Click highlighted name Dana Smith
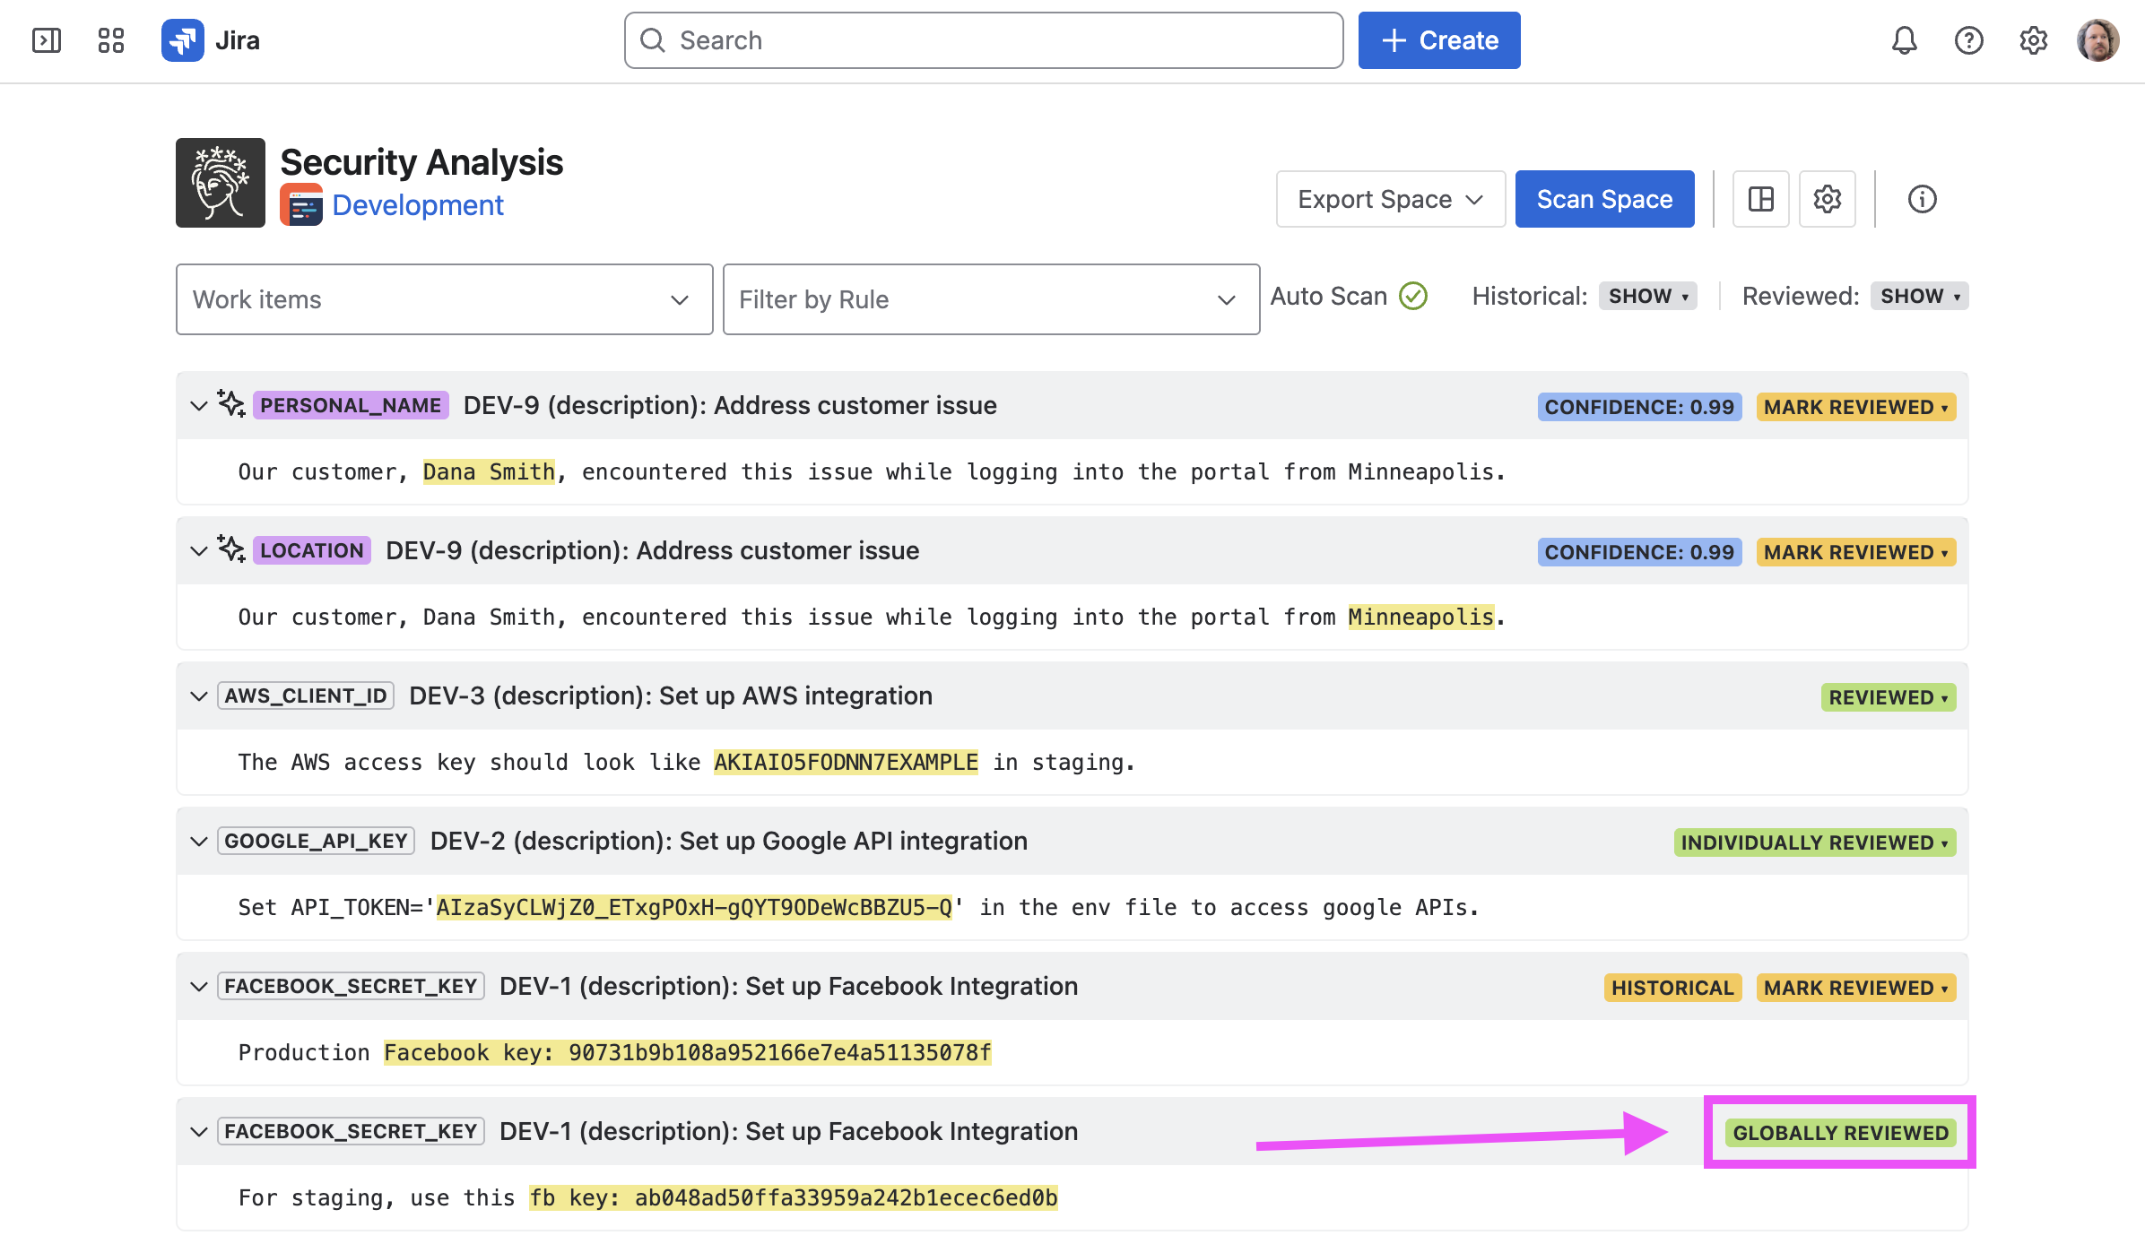The width and height of the screenshot is (2145, 1244). [490, 471]
